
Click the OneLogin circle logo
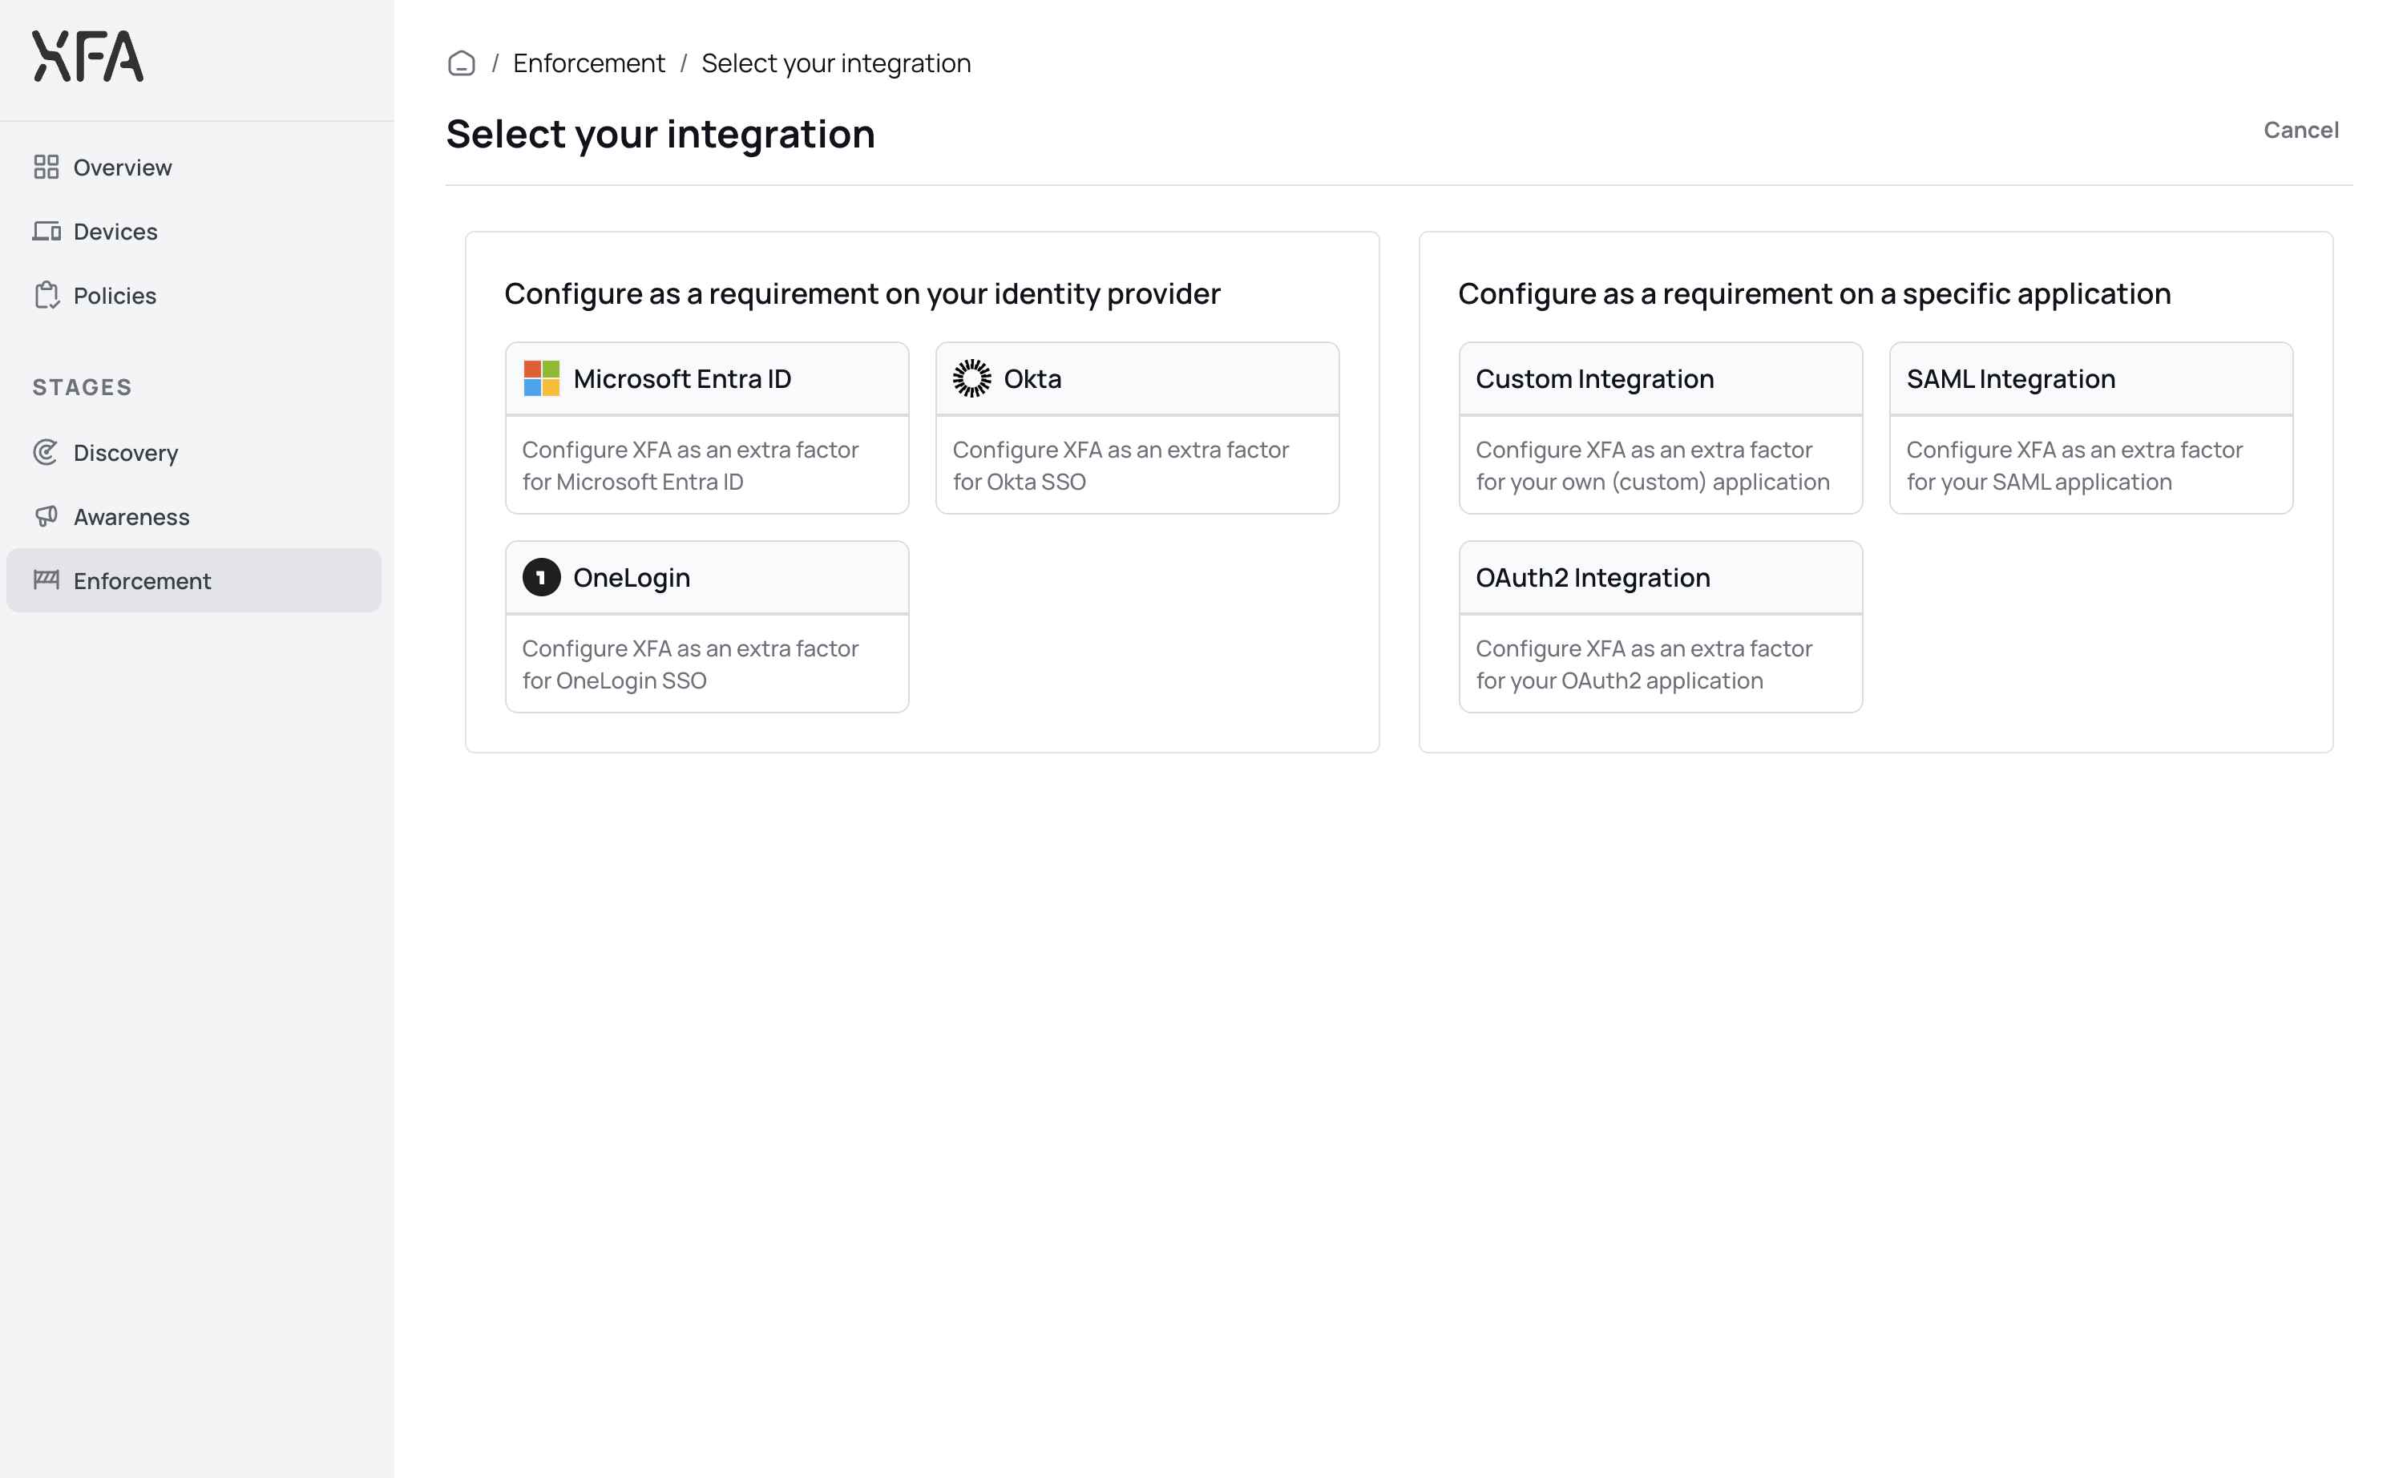542,578
